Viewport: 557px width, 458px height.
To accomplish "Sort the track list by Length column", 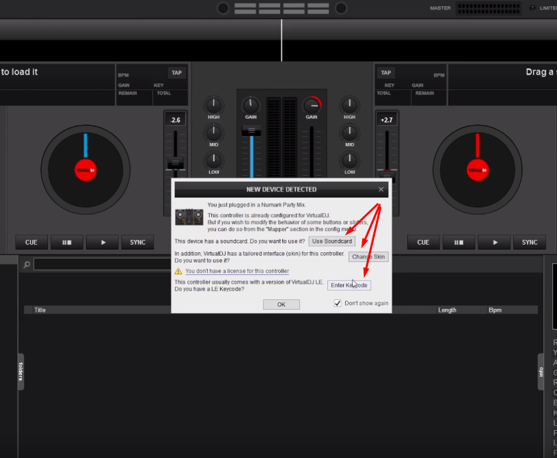I will pos(447,310).
